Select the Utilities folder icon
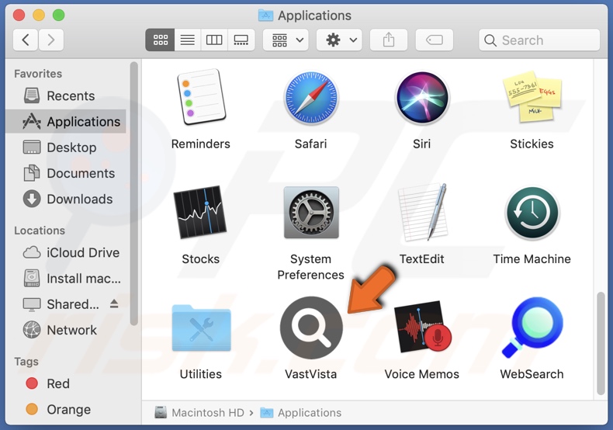Viewport: 613px width, 430px height. click(x=201, y=328)
